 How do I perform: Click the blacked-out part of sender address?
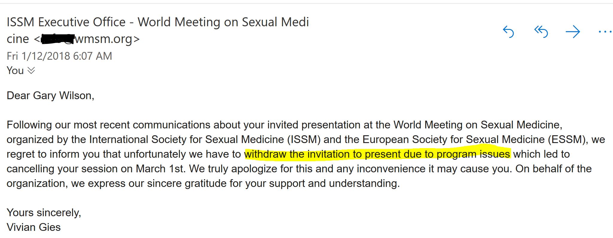pos(57,39)
